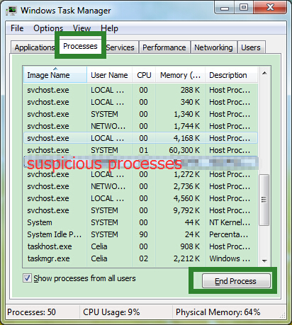The width and height of the screenshot is (292, 325).
Task: Switch to the Applications tab
Action: point(35,47)
